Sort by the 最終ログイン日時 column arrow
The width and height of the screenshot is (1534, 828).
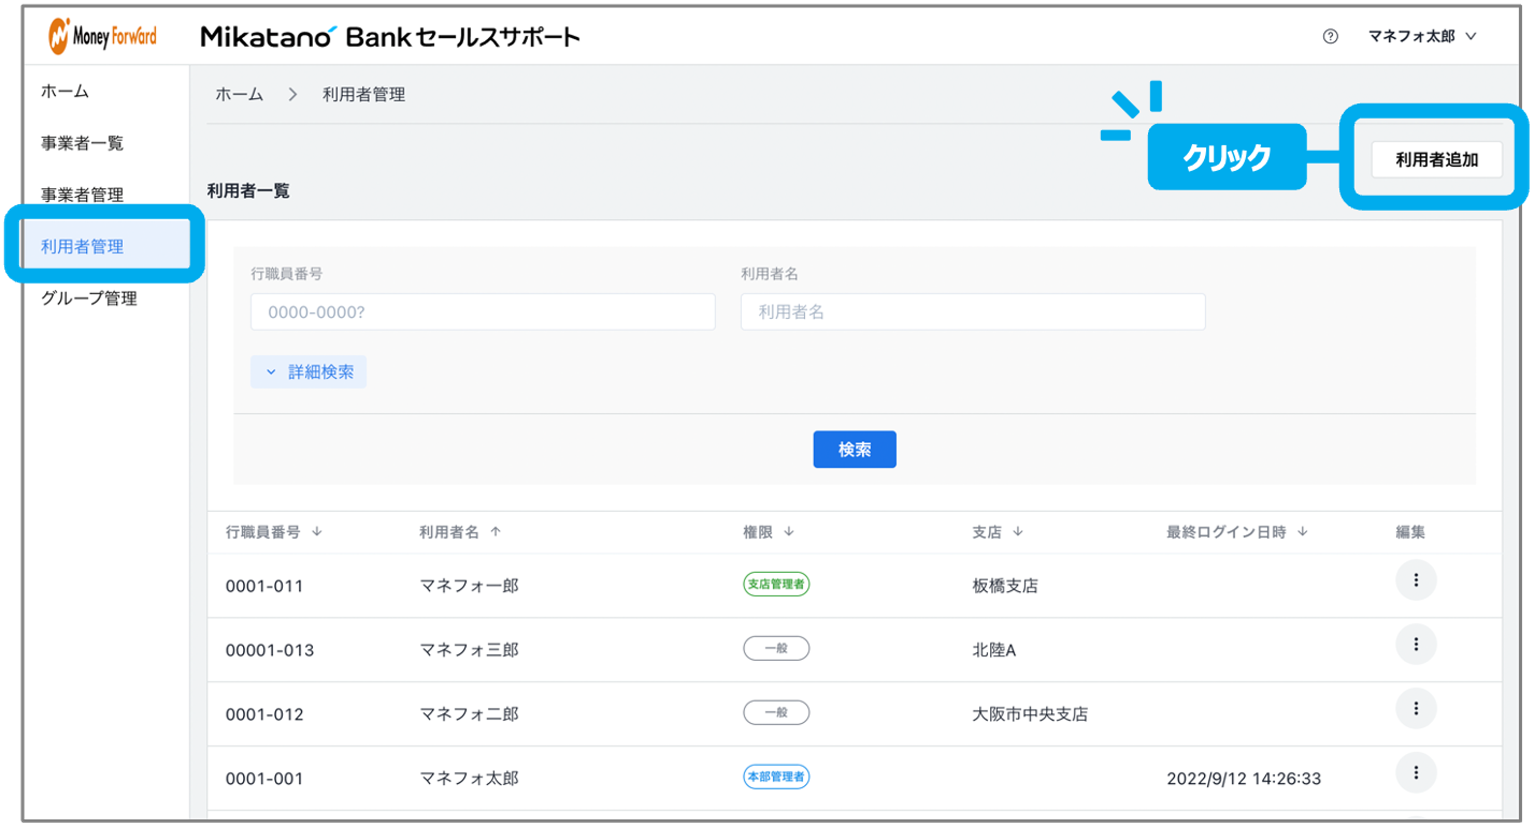pyautogui.click(x=1302, y=531)
